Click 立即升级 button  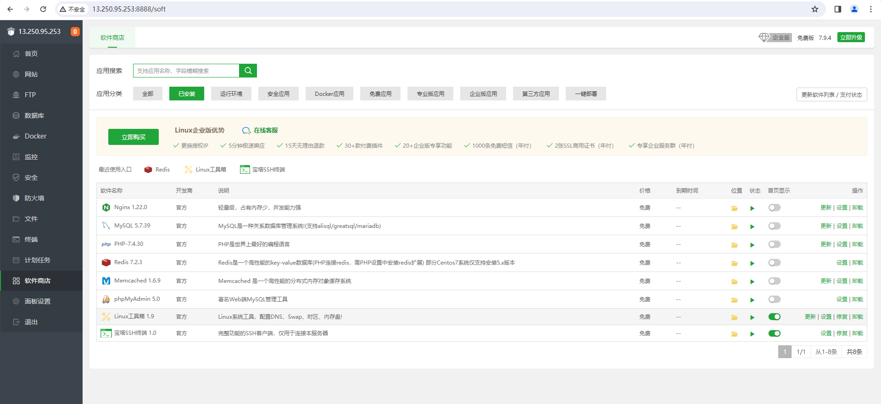(851, 38)
